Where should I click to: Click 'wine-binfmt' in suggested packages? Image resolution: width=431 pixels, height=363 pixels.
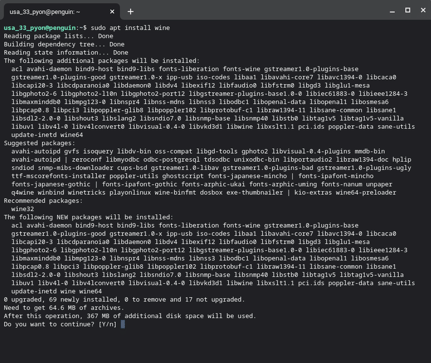(176, 193)
